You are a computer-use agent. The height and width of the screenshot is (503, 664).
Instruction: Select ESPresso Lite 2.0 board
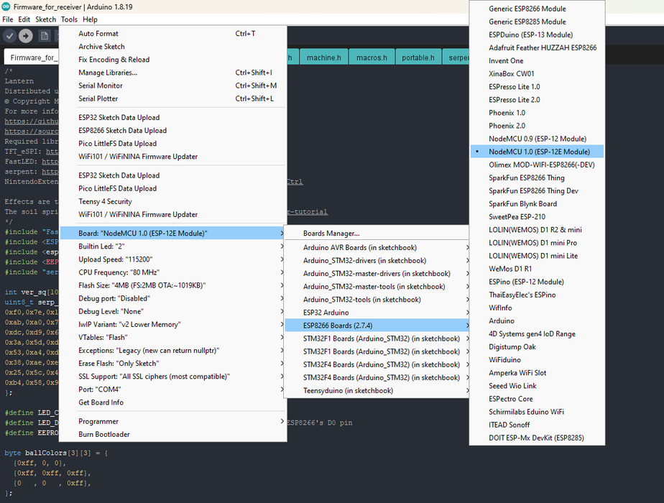pyautogui.click(x=537, y=100)
